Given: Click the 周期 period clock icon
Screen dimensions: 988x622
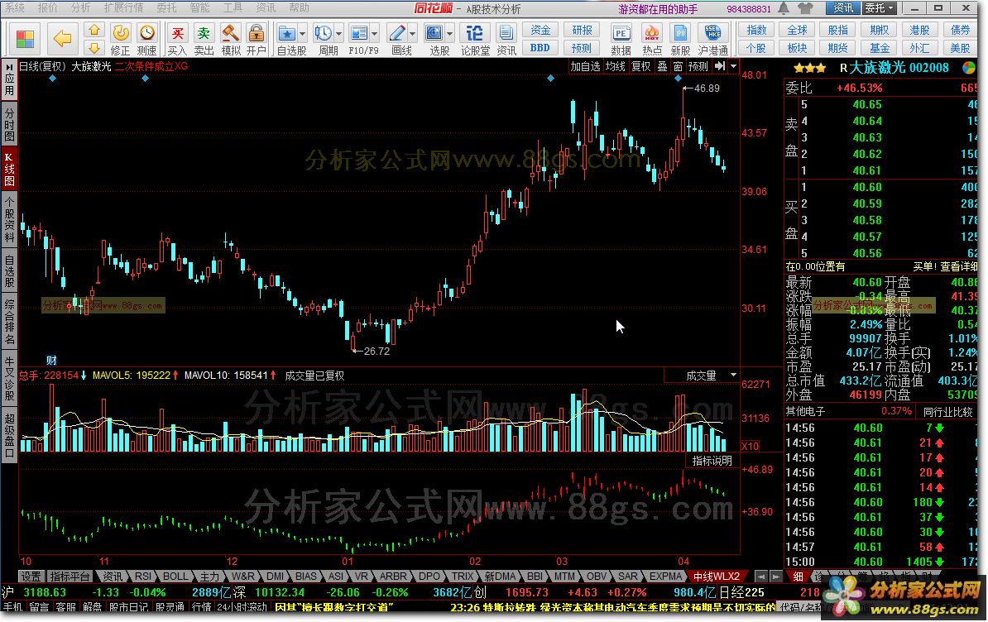Looking at the screenshot, I should tap(324, 39).
